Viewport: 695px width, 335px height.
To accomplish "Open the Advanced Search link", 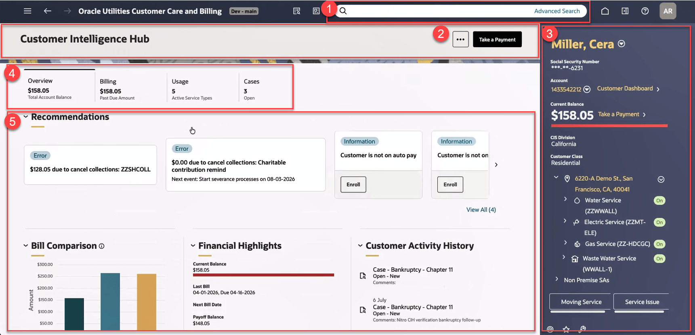I will point(557,11).
